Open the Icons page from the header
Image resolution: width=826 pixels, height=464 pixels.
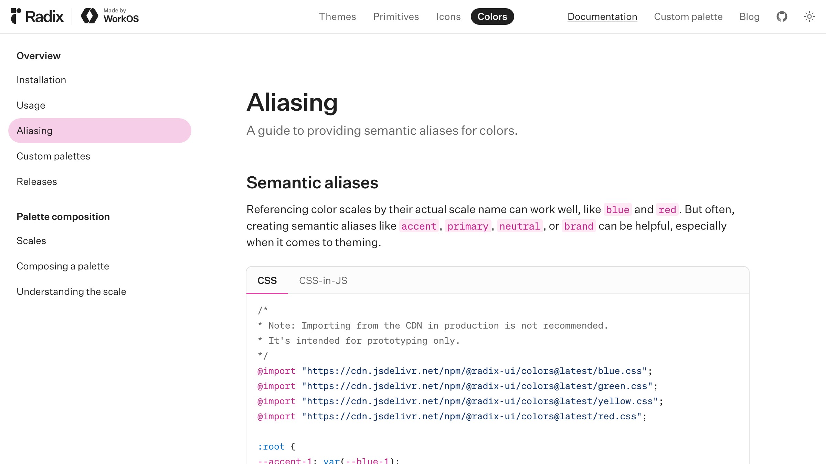tap(448, 16)
